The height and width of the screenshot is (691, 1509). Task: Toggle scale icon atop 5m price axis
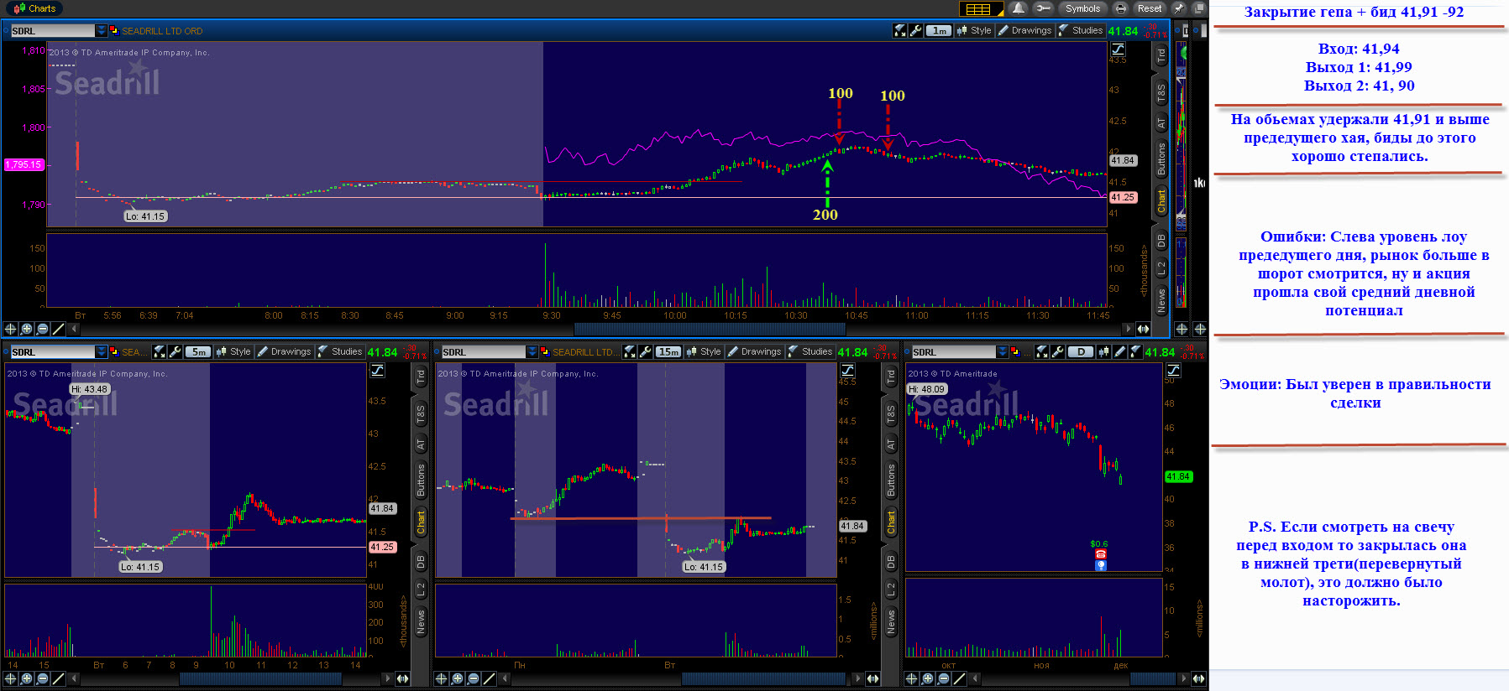pos(377,371)
